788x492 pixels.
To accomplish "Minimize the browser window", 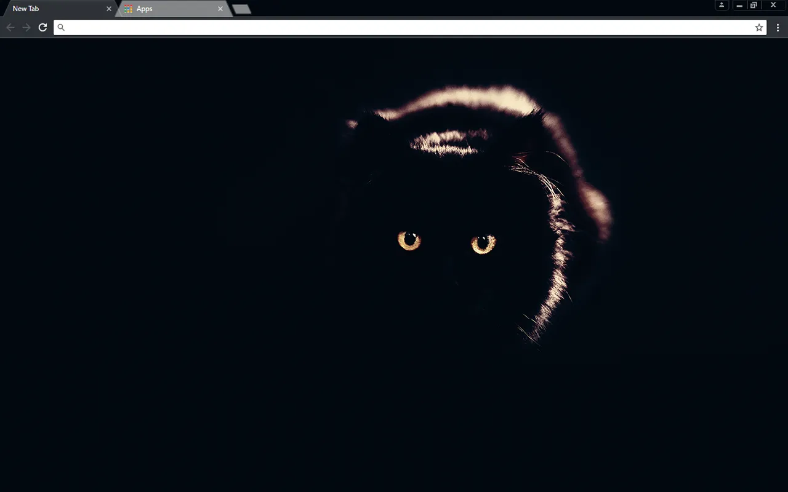I will pos(739,5).
